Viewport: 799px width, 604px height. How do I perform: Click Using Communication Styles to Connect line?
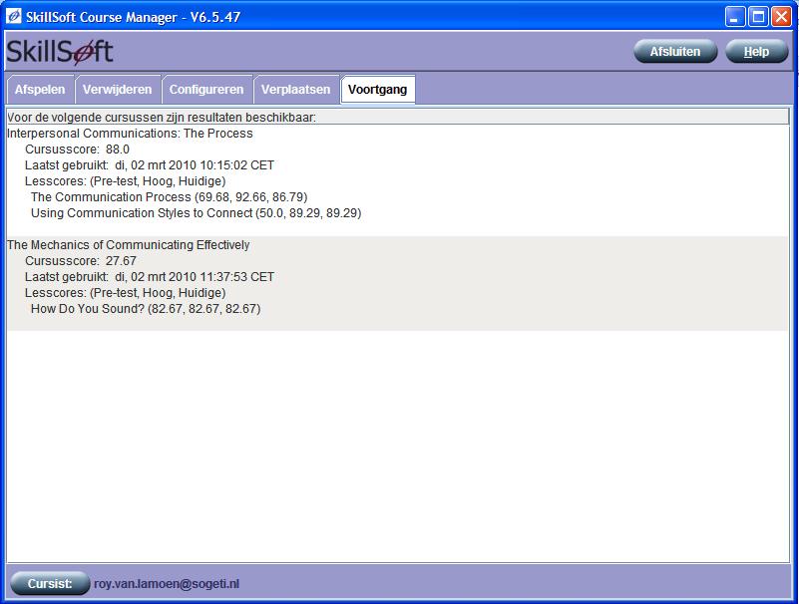click(196, 213)
